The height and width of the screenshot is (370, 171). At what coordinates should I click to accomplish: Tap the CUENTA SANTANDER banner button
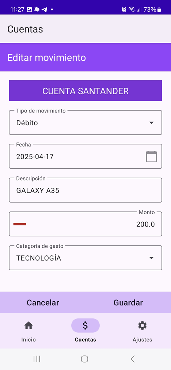(x=85, y=91)
